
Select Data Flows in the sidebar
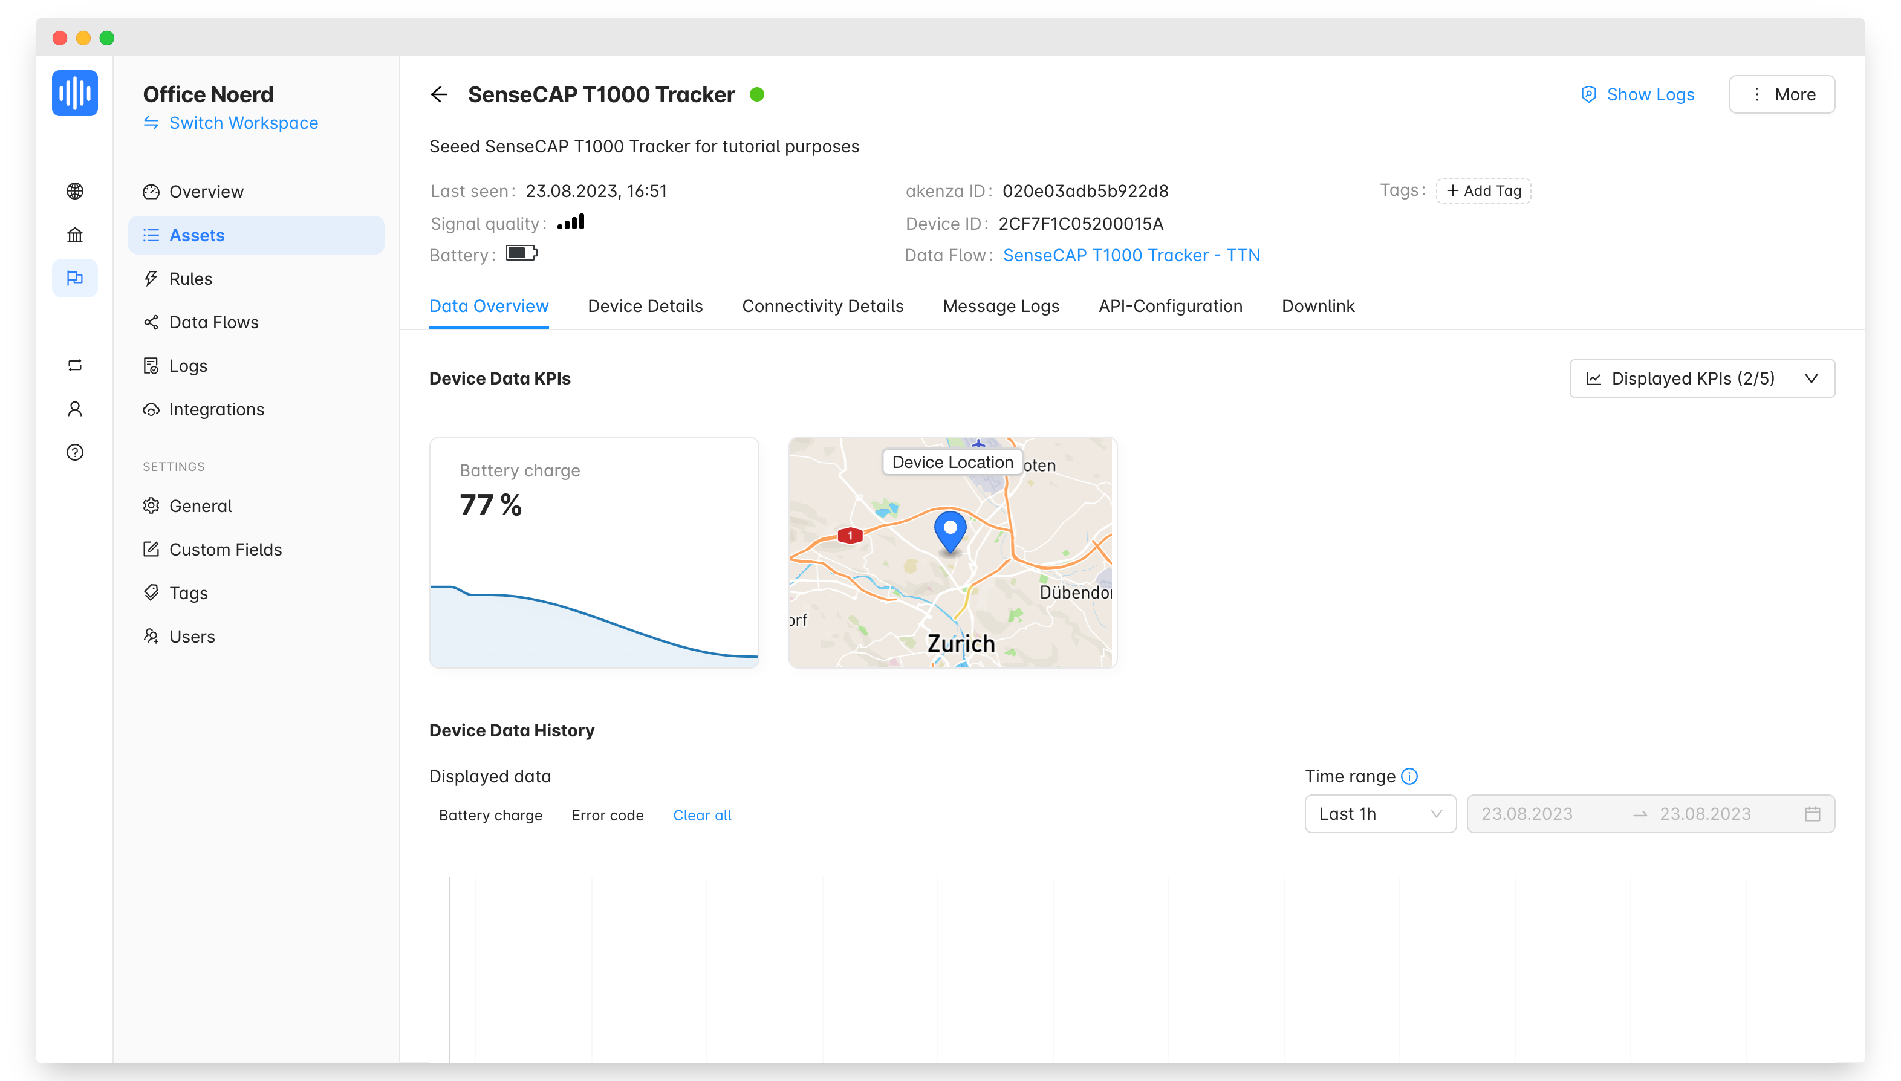tap(214, 322)
